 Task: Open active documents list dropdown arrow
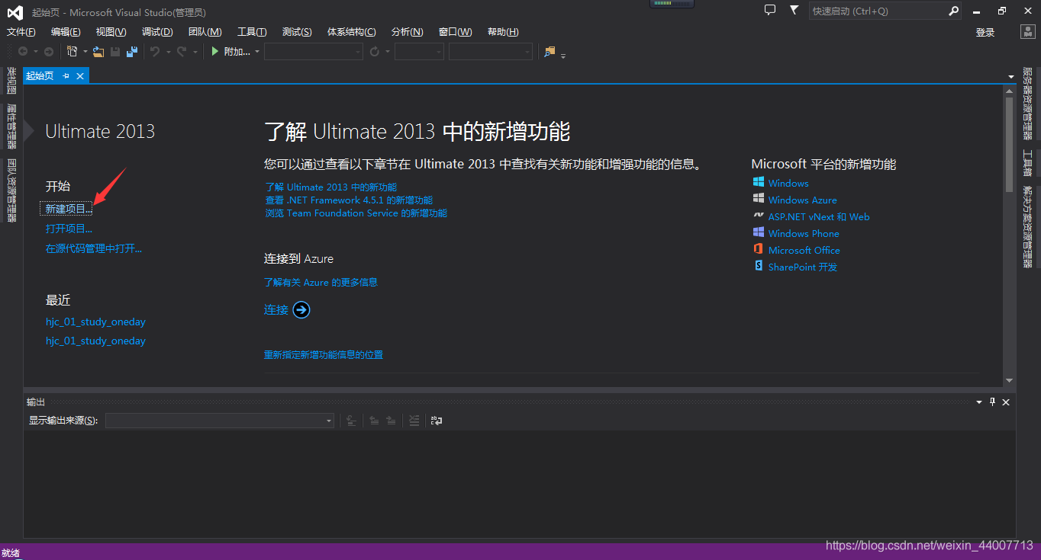(1011, 76)
